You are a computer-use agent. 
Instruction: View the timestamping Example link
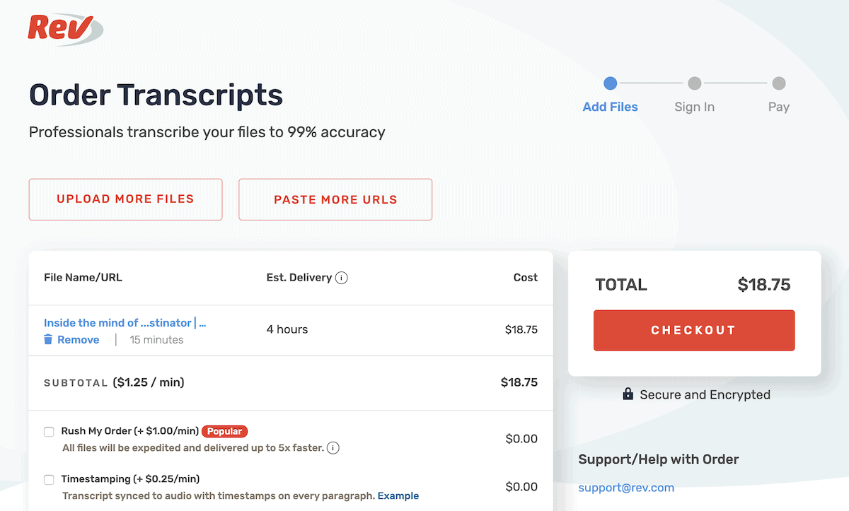tap(398, 495)
